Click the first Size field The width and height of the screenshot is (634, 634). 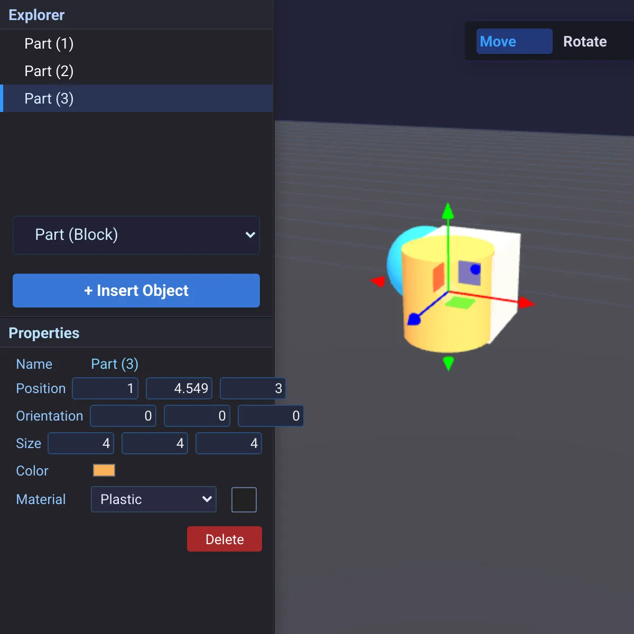coord(81,443)
